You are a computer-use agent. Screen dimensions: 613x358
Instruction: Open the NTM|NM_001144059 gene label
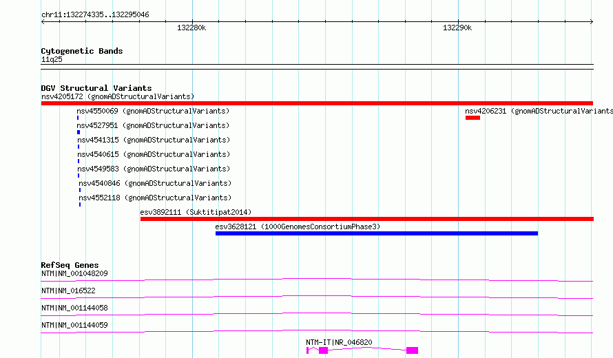(x=74, y=325)
